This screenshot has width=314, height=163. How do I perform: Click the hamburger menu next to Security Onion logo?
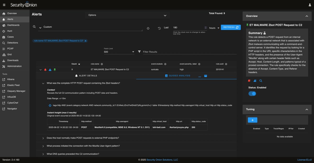pos(4,4)
